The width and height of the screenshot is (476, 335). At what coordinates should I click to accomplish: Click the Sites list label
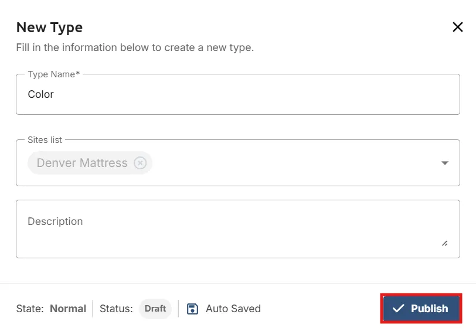[45, 140]
